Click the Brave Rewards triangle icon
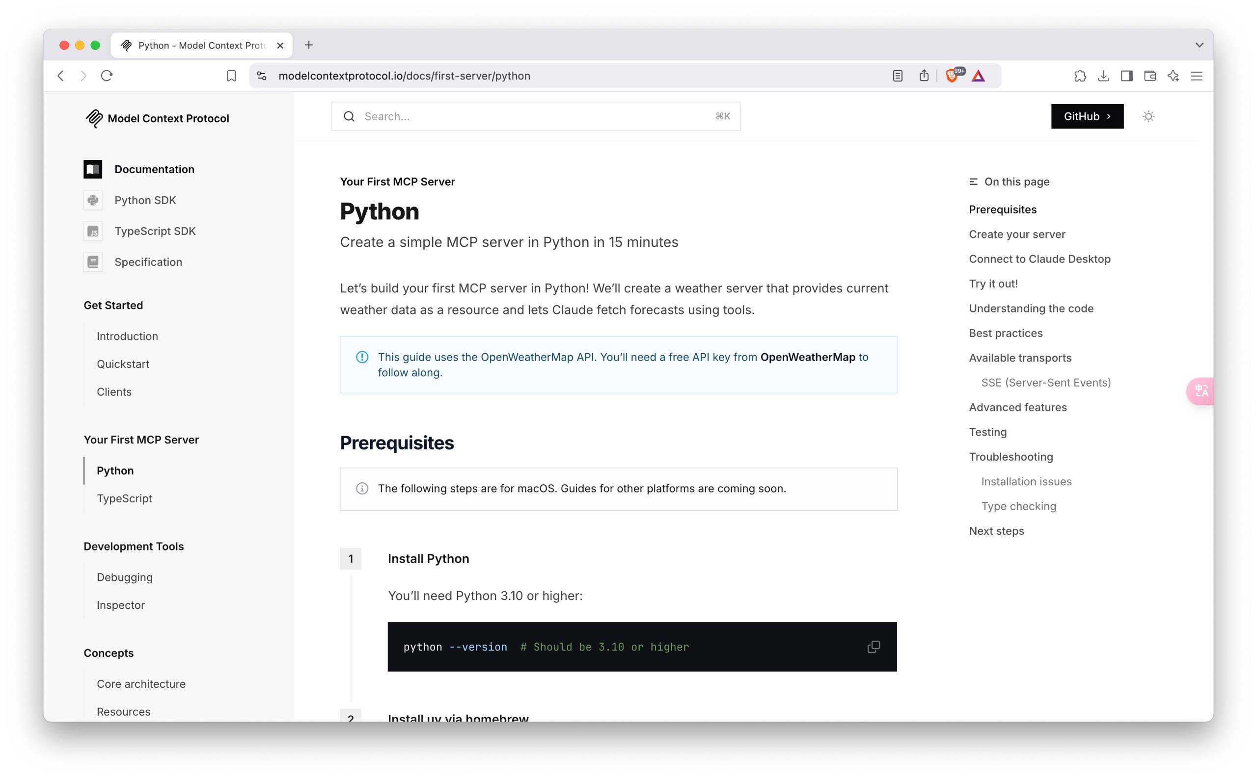Viewport: 1257px width, 779px height. point(978,76)
